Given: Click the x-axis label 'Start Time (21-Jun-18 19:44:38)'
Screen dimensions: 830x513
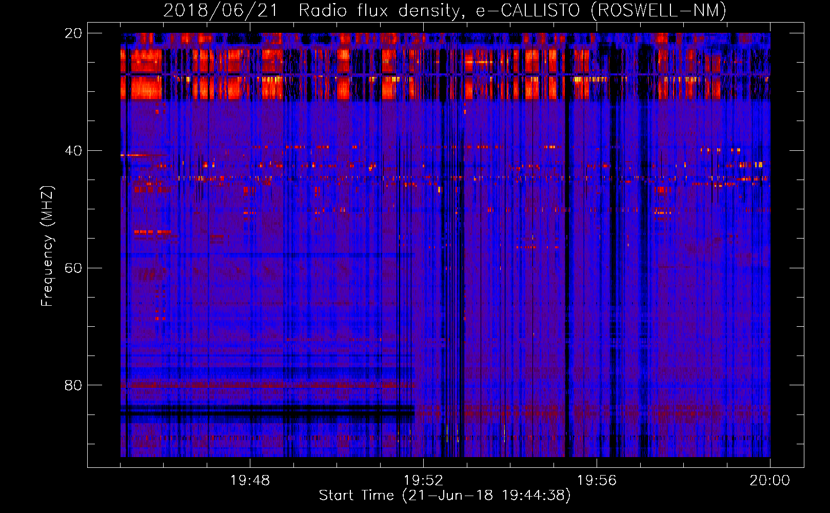Looking at the screenshot, I should click(445, 495).
